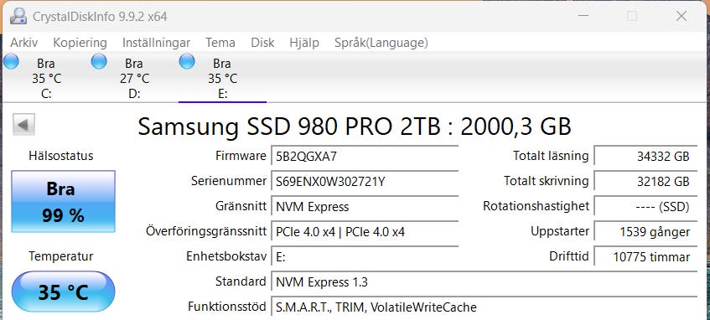Go to previous disk with left arrow
The image size is (710, 320).
point(23,124)
